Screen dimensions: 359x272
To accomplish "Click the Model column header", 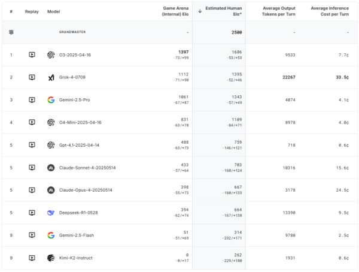I will point(54,11).
